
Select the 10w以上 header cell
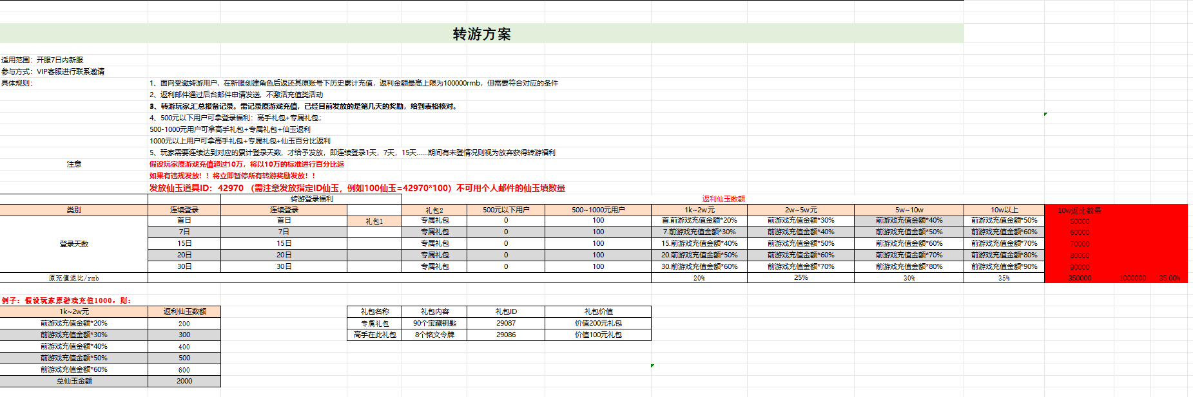pos(1004,210)
